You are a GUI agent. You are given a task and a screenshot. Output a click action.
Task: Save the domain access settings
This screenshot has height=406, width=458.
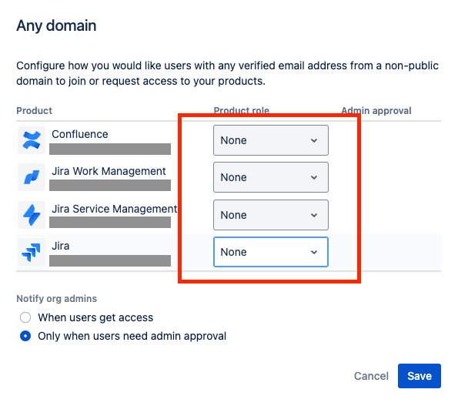pyautogui.click(x=420, y=376)
